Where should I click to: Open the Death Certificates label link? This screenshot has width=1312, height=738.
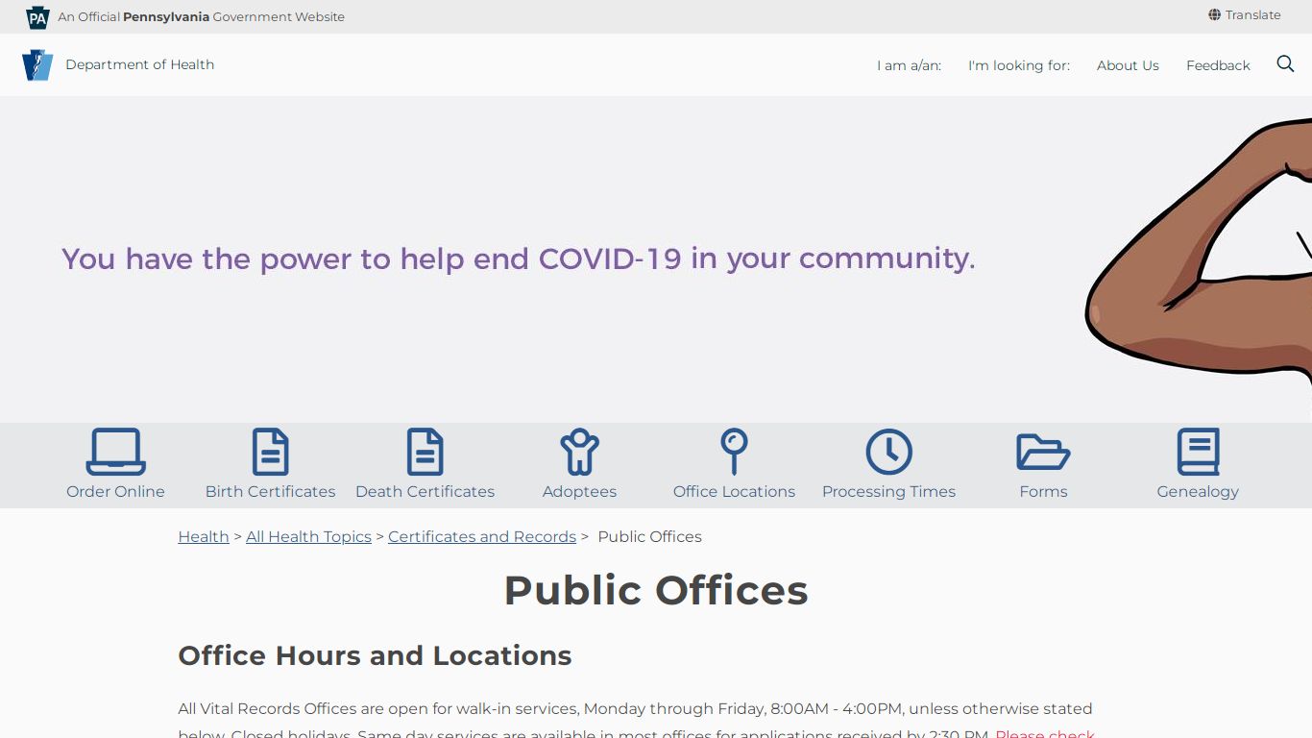click(425, 491)
